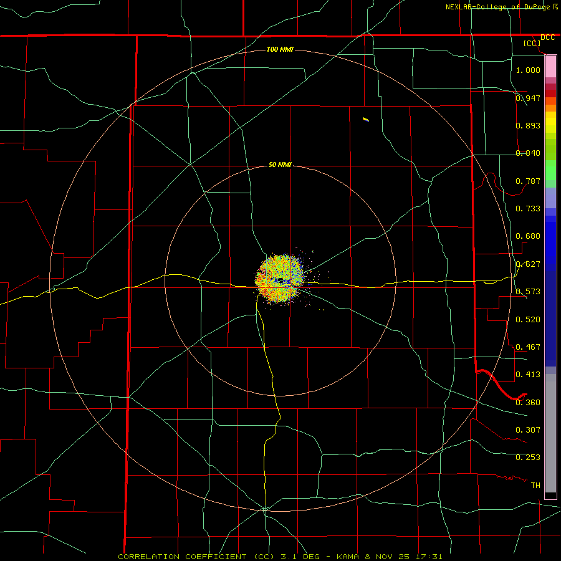Click the [CC] legend heading
561x561 pixels.
(532, 43)
